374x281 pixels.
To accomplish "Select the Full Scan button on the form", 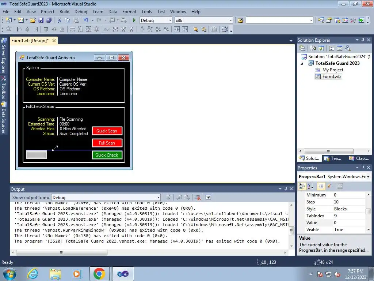I will pos(107,143).
